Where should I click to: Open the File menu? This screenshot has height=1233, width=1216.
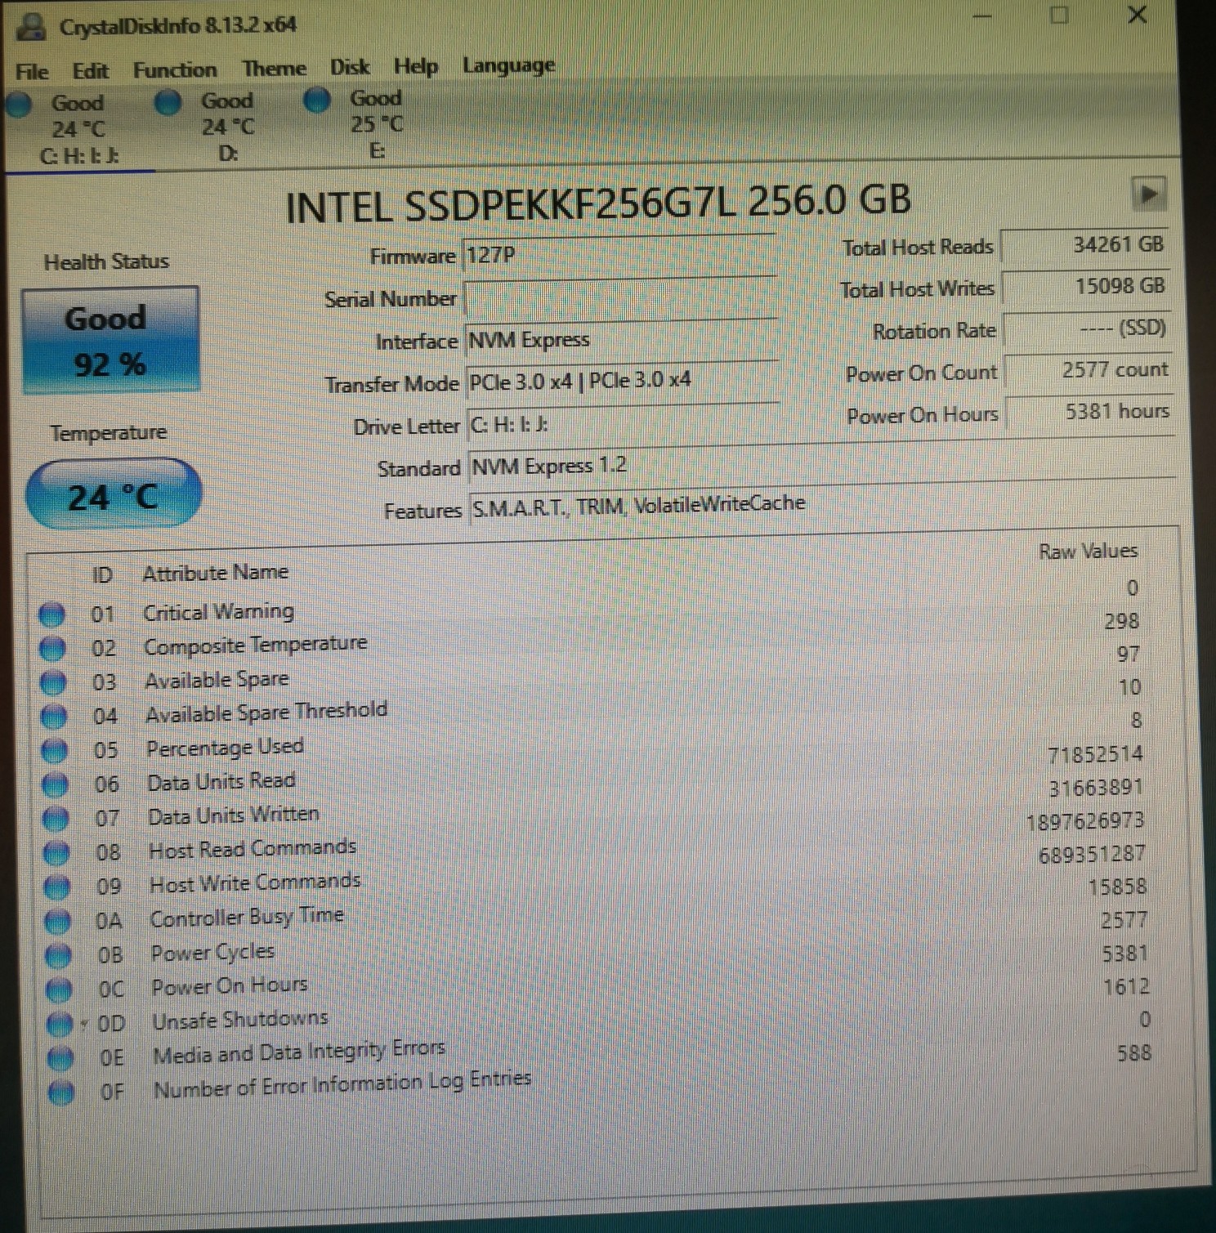pyautogui.click(x=32, y=72)
